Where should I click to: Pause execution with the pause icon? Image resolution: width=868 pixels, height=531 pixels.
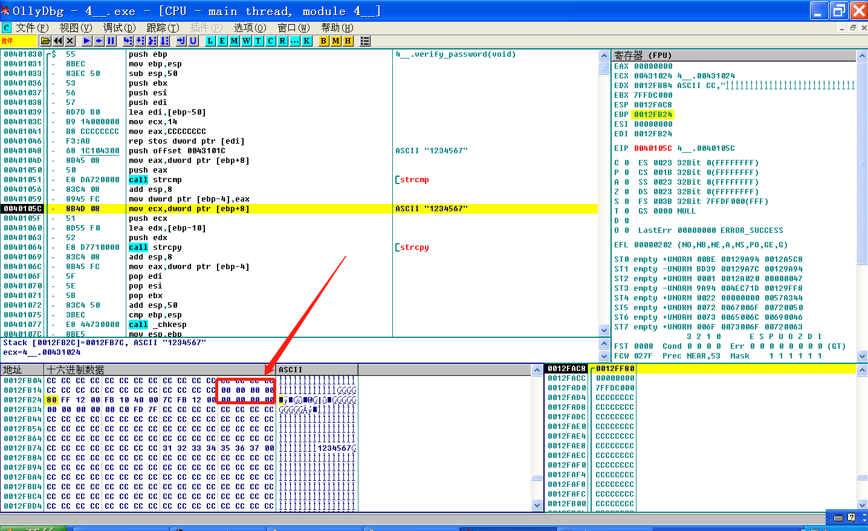[x=111, y=41]
